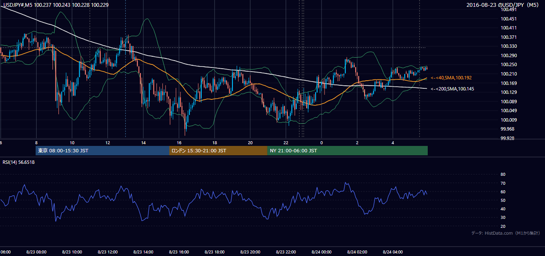Click hour tick 22 on the chart axis
Screen dimensions: 545x256
286,143
